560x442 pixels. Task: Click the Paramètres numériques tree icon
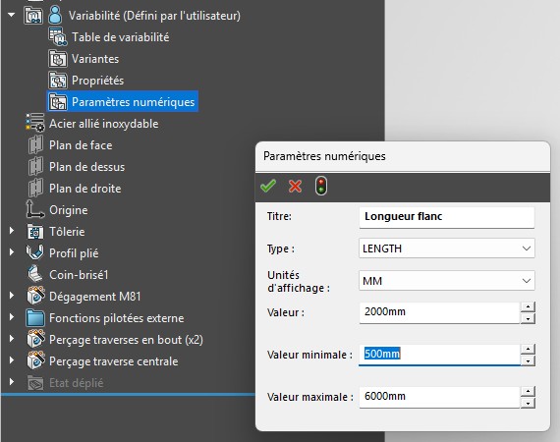coord(58,102)
